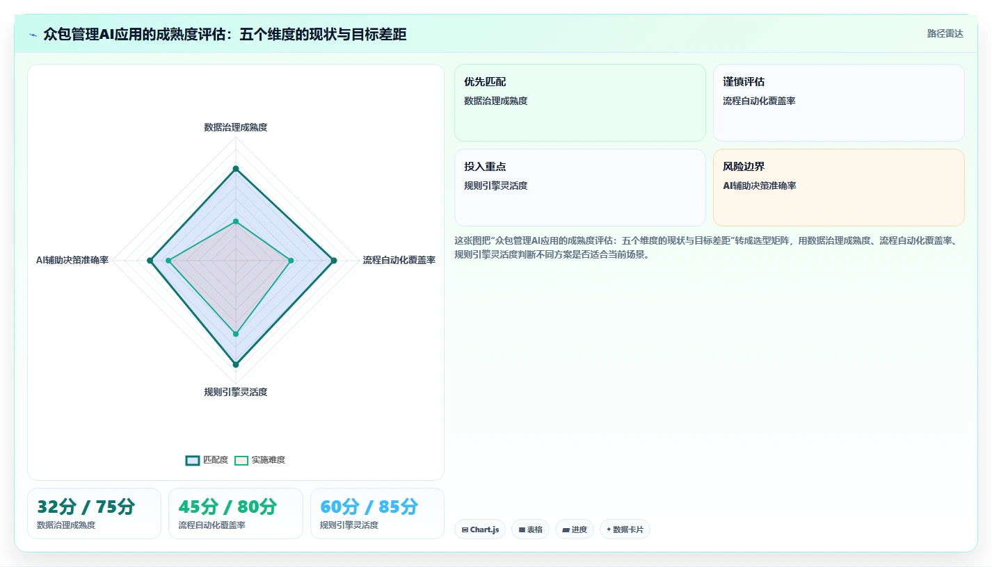
Task: Toggle the 实施难度 legend swatch
Action: [x=241, y=460]
